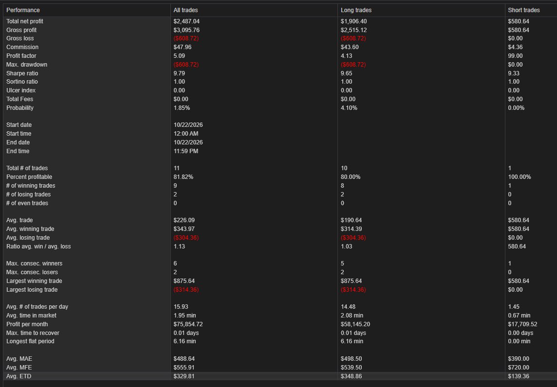Click the Commission row label
Screen dimensions: 557x387
coord(22,47)
